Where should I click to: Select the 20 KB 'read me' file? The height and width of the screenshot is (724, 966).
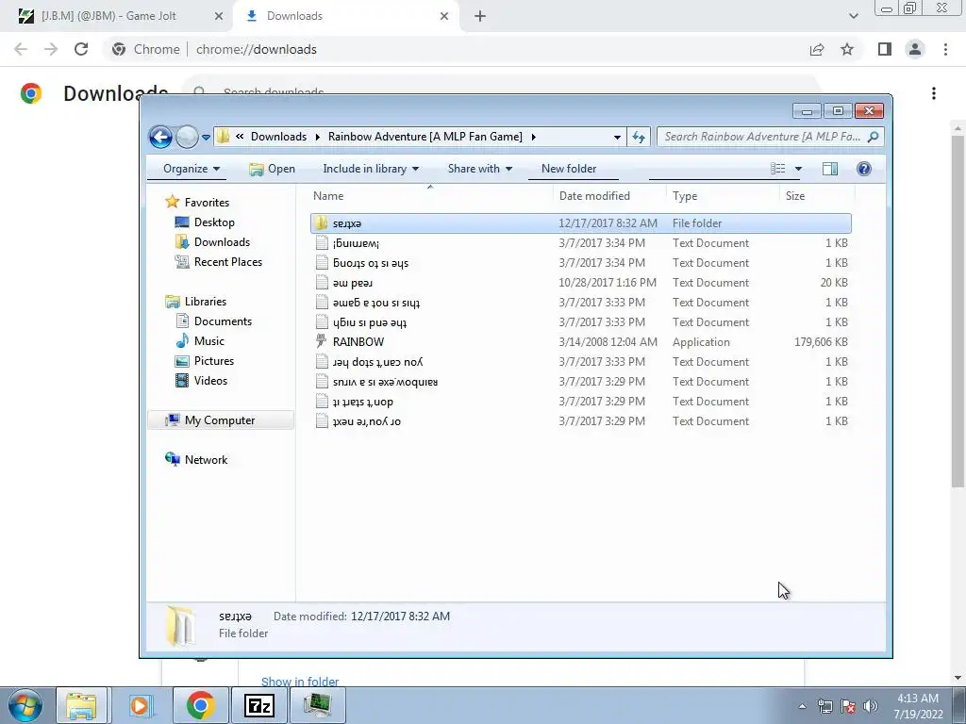pos(581,283)
